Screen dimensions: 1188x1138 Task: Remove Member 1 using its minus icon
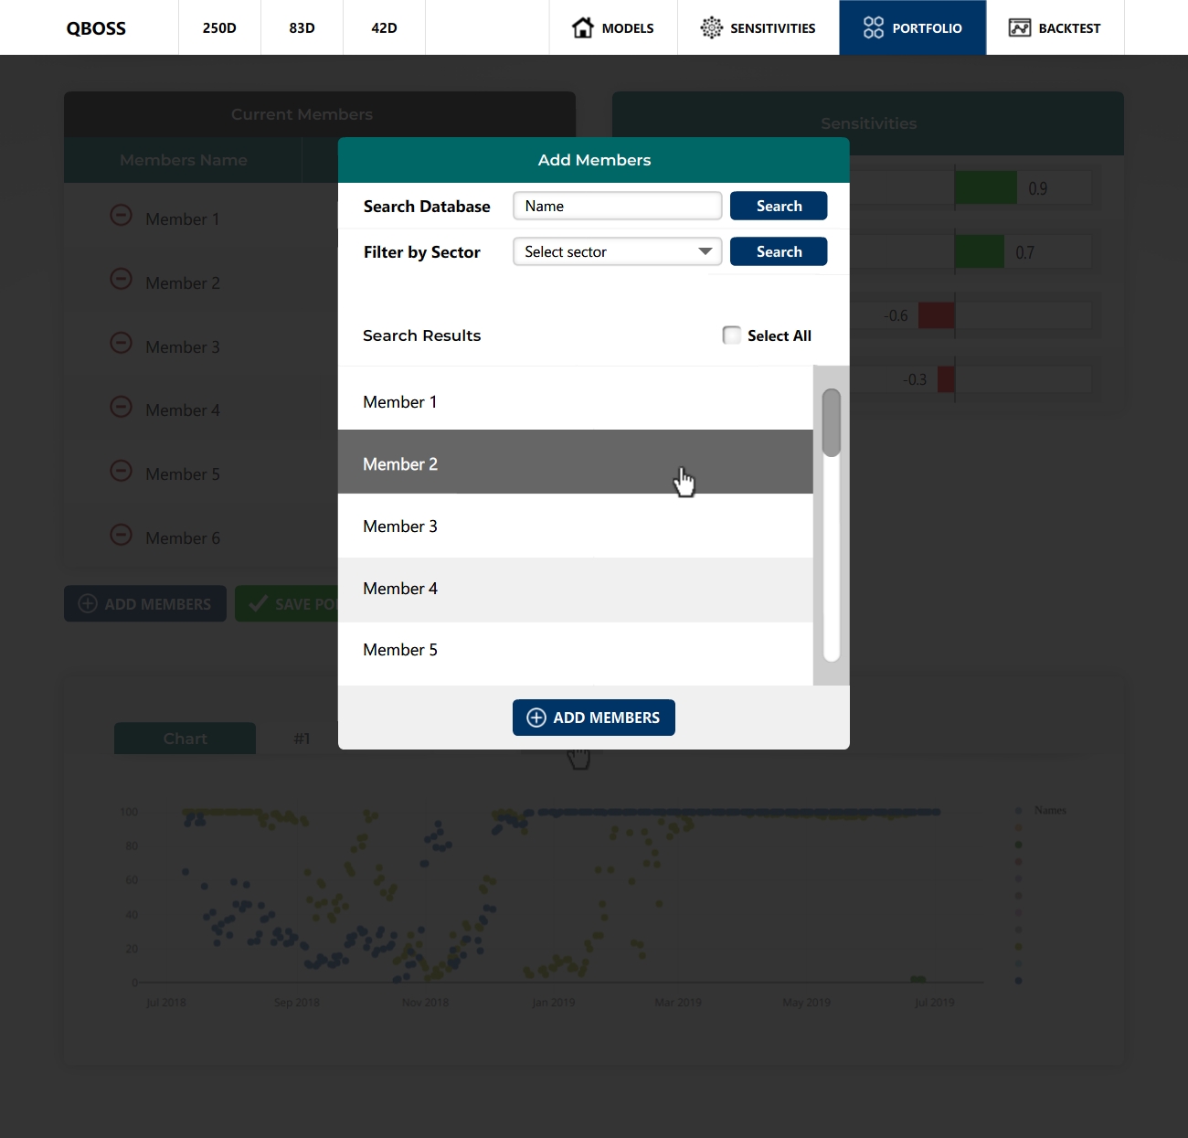[x=121, y=215]
